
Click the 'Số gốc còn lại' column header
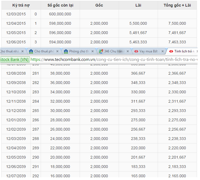coord(60,5)
